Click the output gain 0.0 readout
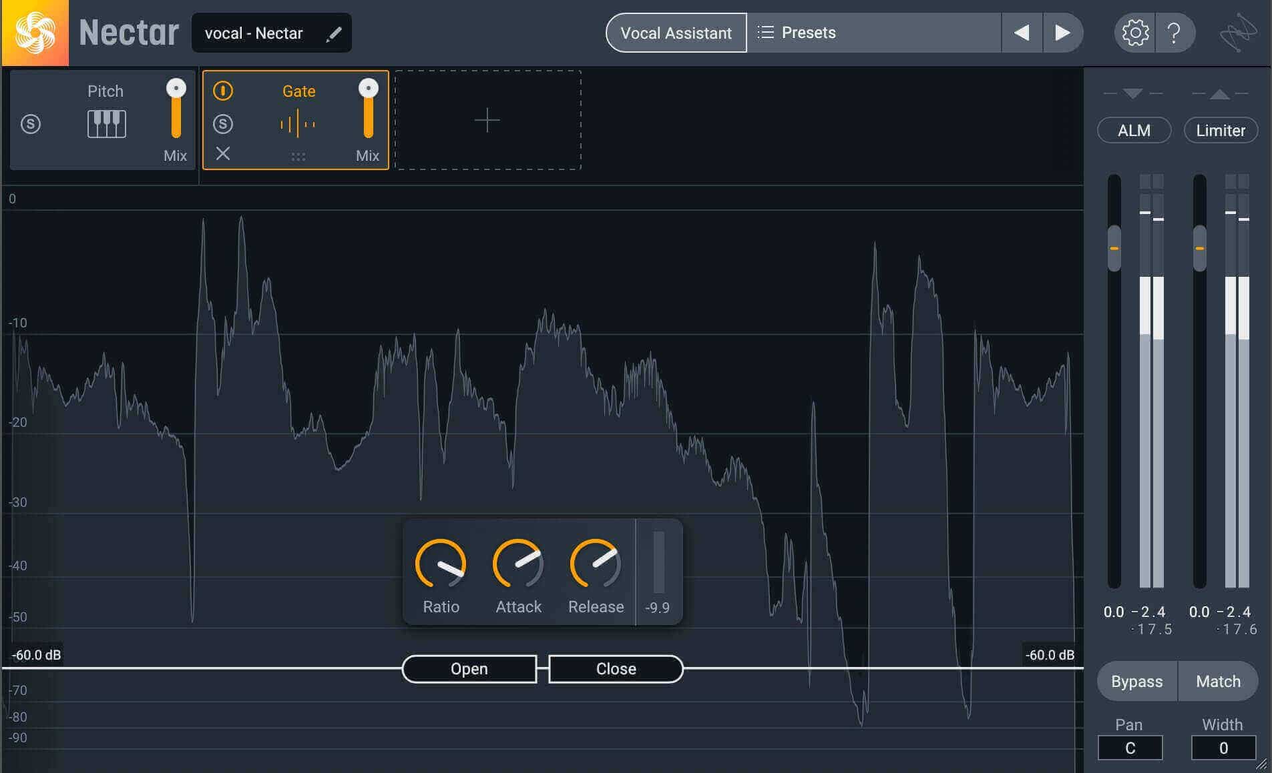This screenshot has height=773, width=1272. coord(1199,612)
